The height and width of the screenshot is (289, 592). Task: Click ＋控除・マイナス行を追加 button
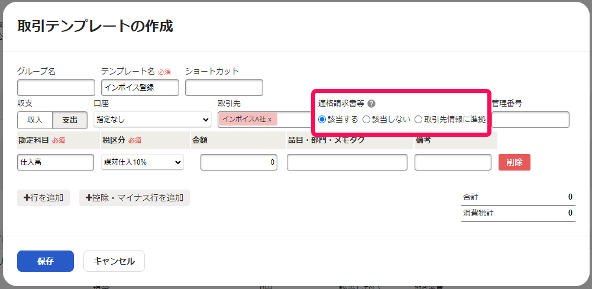coord(134,197)
